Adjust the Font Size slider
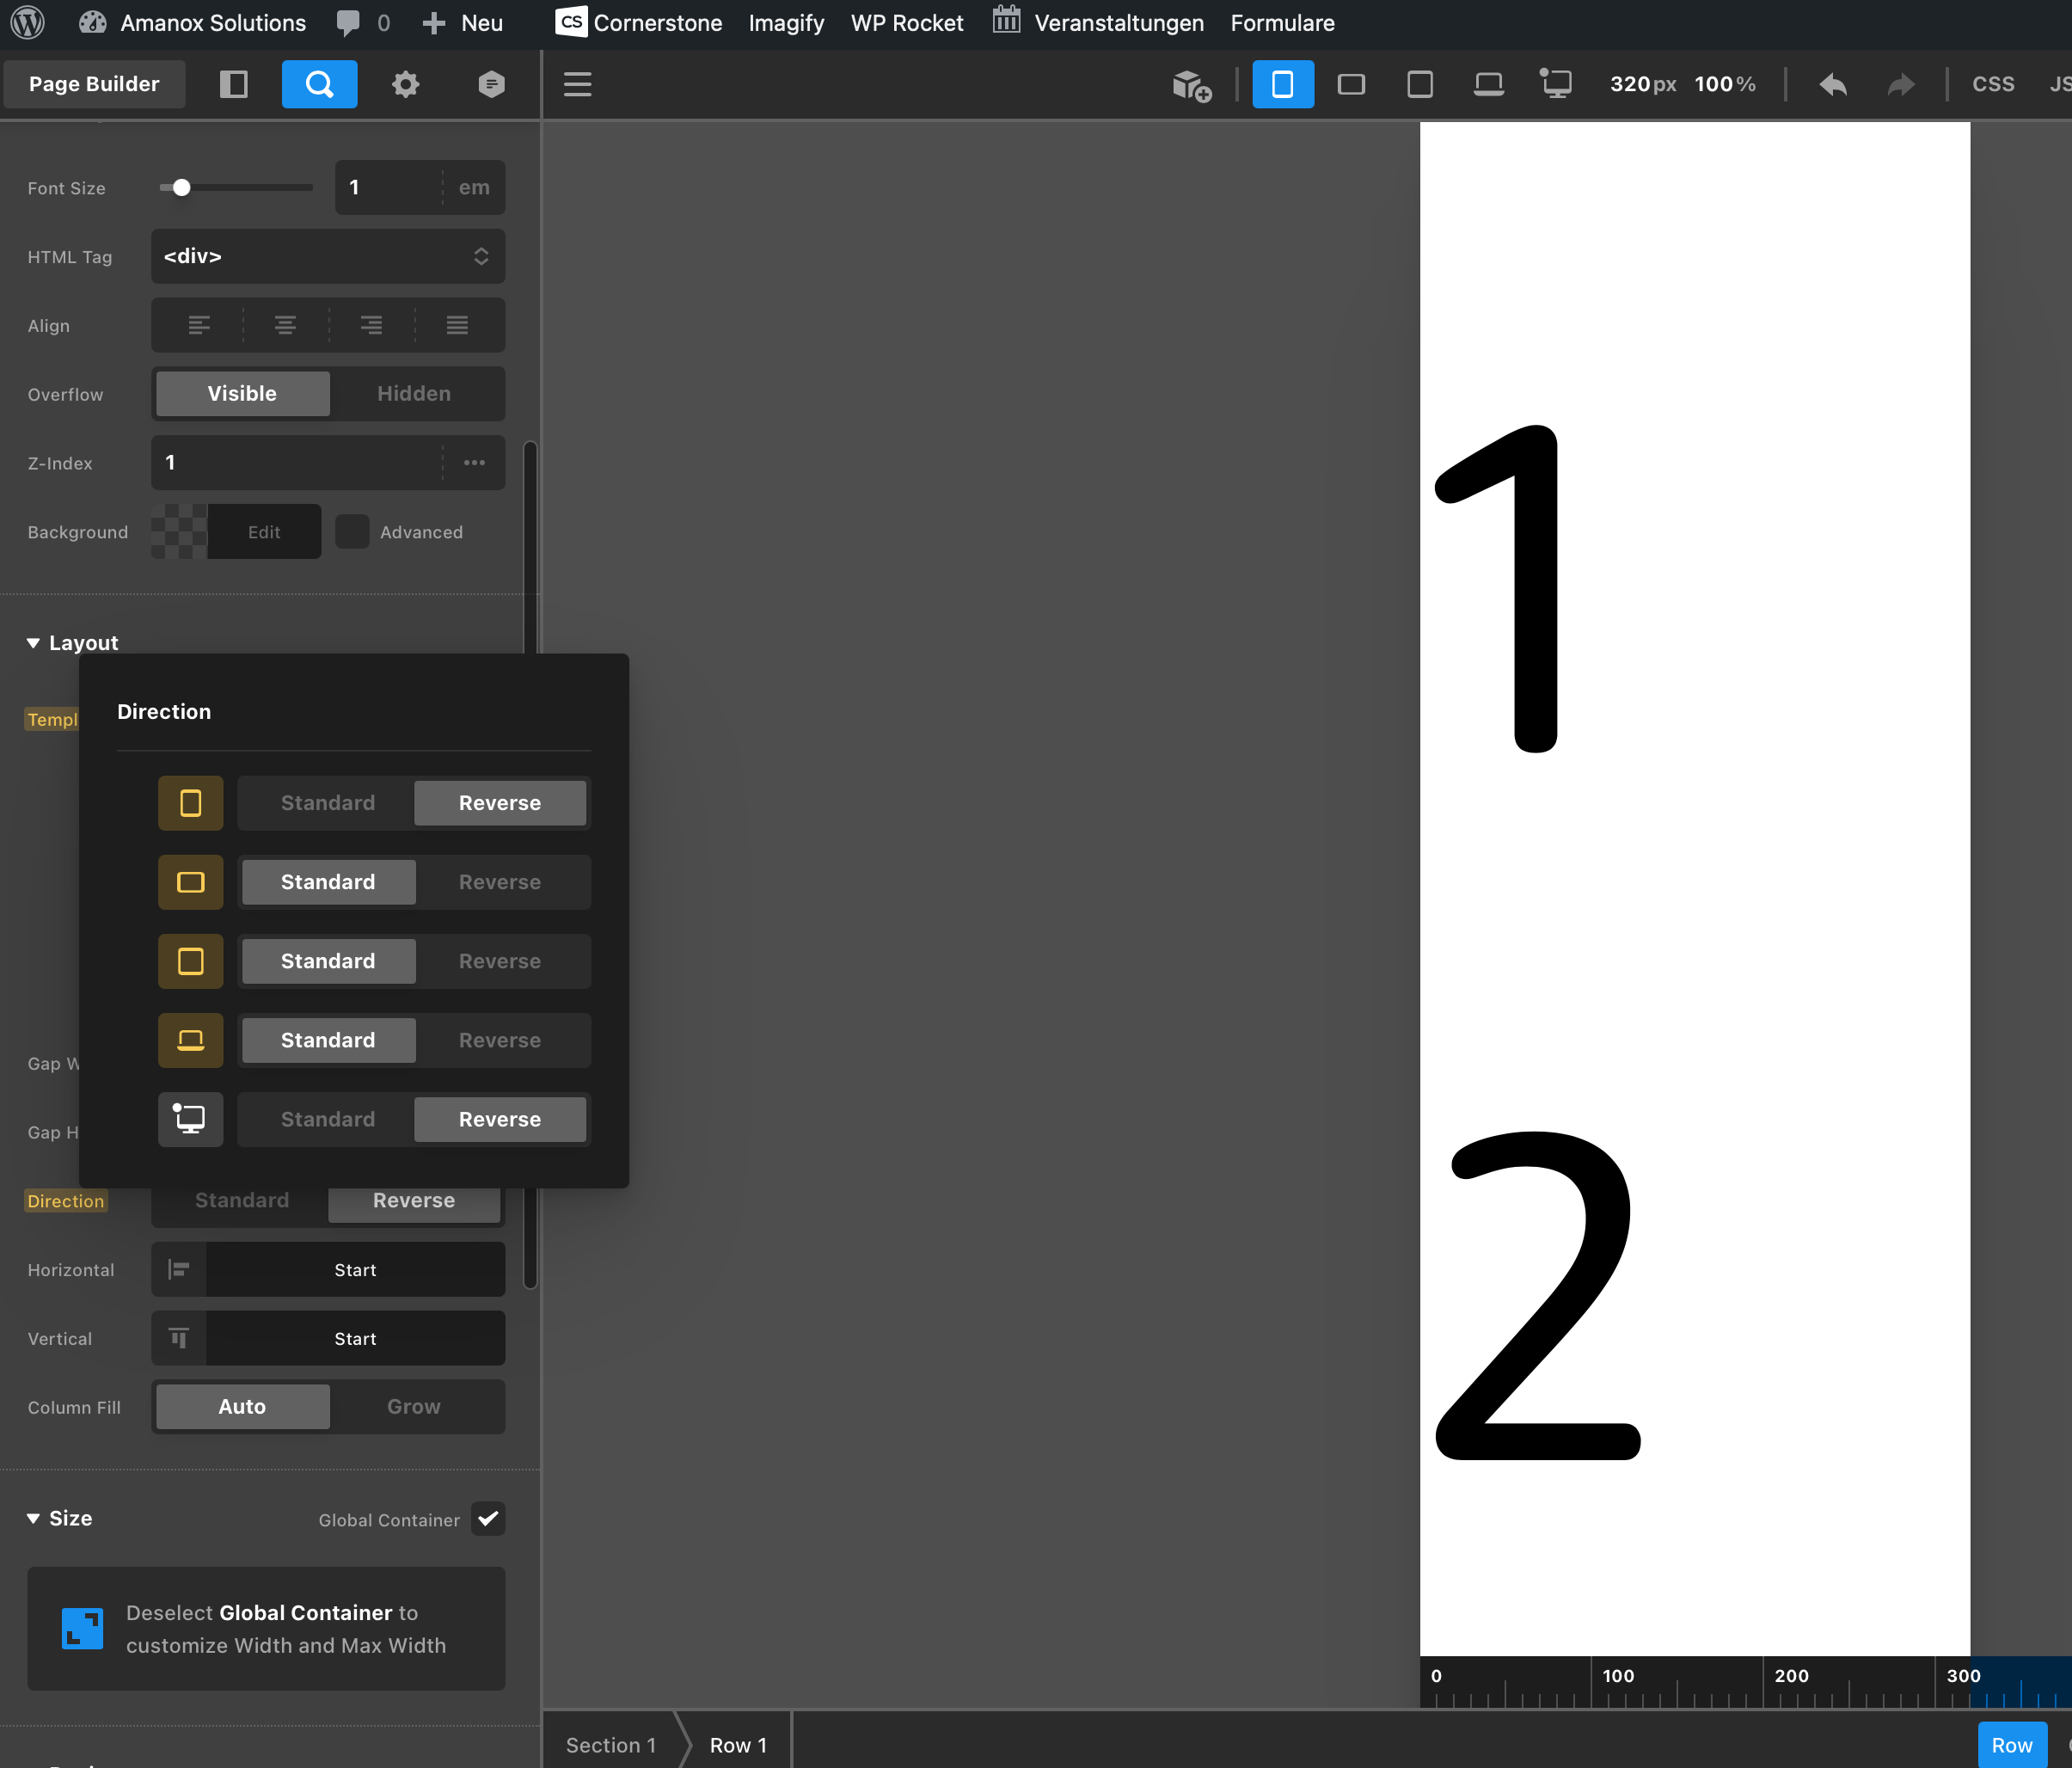Viewport: 2072px width, 1768px height. point(181,188)
